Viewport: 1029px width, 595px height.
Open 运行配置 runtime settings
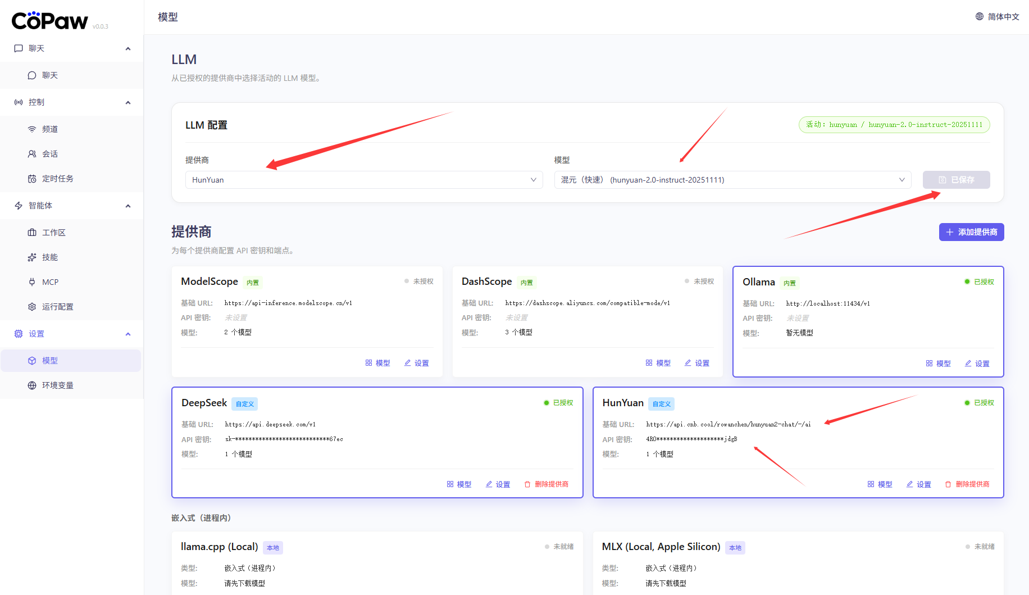click(57, 307)
